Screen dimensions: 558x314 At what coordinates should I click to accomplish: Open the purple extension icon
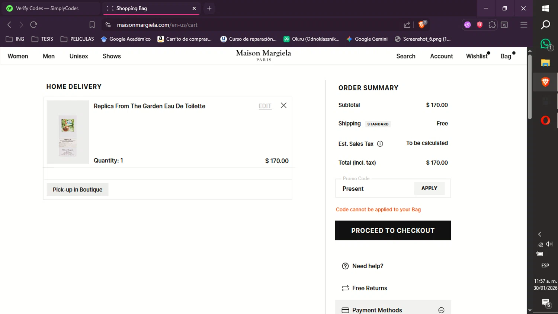[x=468, y=25]
